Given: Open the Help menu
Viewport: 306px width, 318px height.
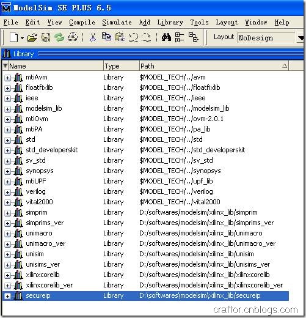Looking at the screenshot, I should 282,23.
